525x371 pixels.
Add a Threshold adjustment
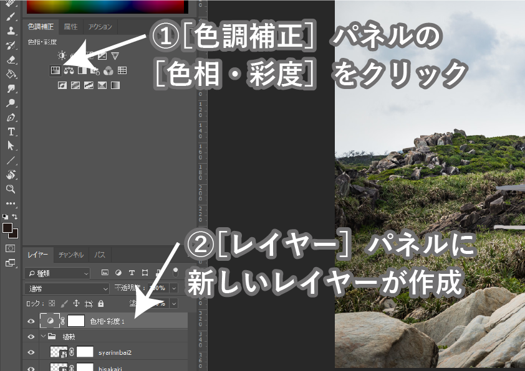[x=89, y=85]
